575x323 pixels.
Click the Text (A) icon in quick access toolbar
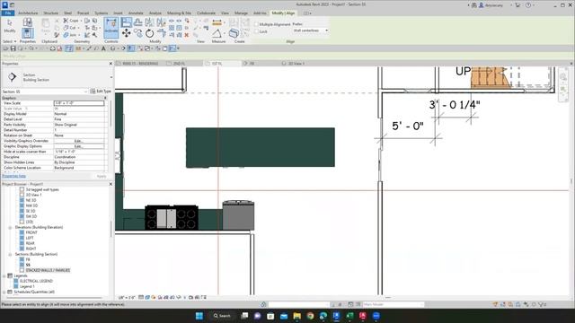(103, 48)
